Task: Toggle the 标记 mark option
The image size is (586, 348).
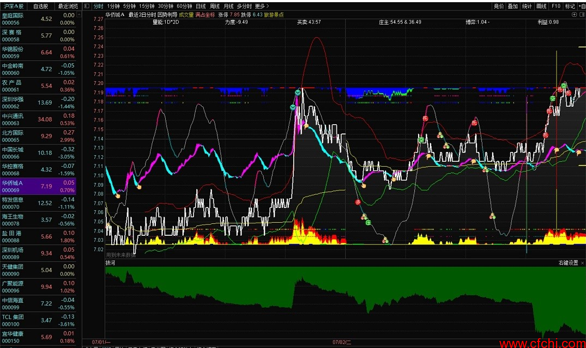Action: tap(570, 7)
